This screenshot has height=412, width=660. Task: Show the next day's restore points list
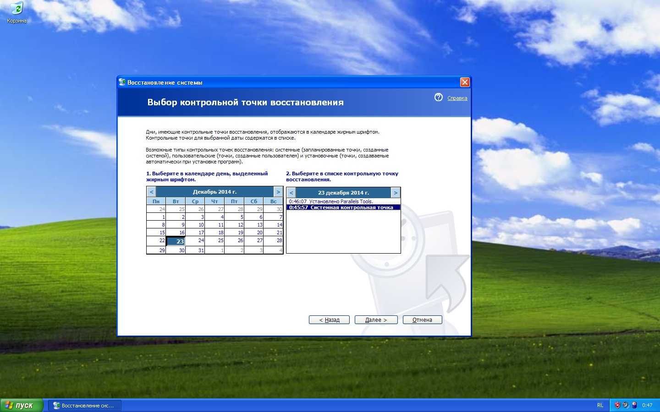[x=396, y=193]
